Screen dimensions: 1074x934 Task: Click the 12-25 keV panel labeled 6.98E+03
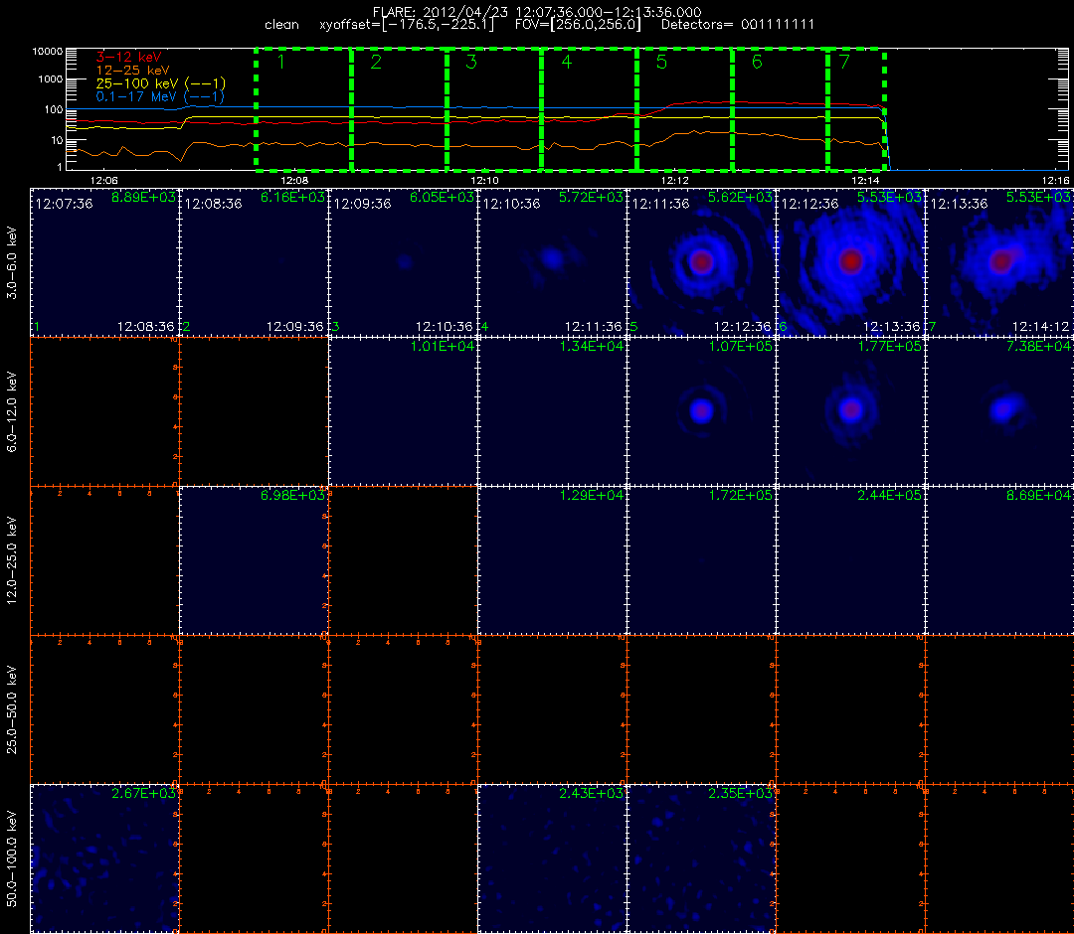coord(255,561)
